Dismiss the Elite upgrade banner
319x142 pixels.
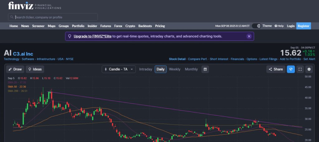coord(249,36)
